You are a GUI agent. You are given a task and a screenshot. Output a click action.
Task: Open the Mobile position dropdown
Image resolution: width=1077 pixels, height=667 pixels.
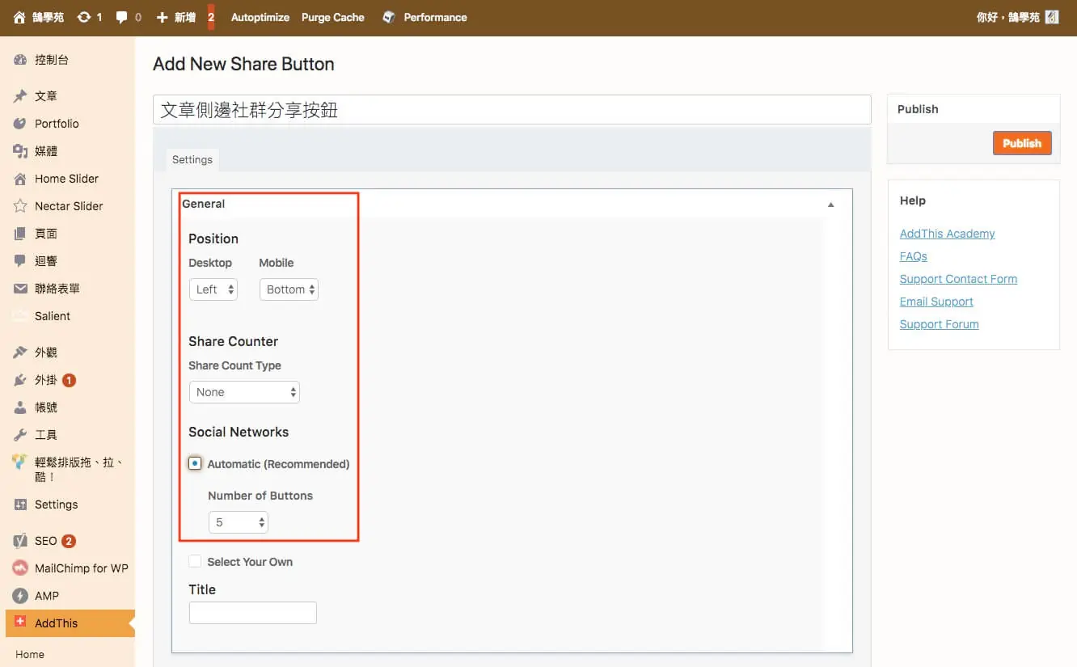289,289
